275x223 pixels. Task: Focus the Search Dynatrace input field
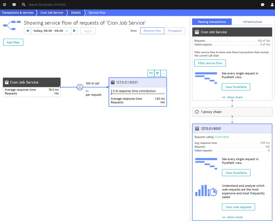[48, 5]
